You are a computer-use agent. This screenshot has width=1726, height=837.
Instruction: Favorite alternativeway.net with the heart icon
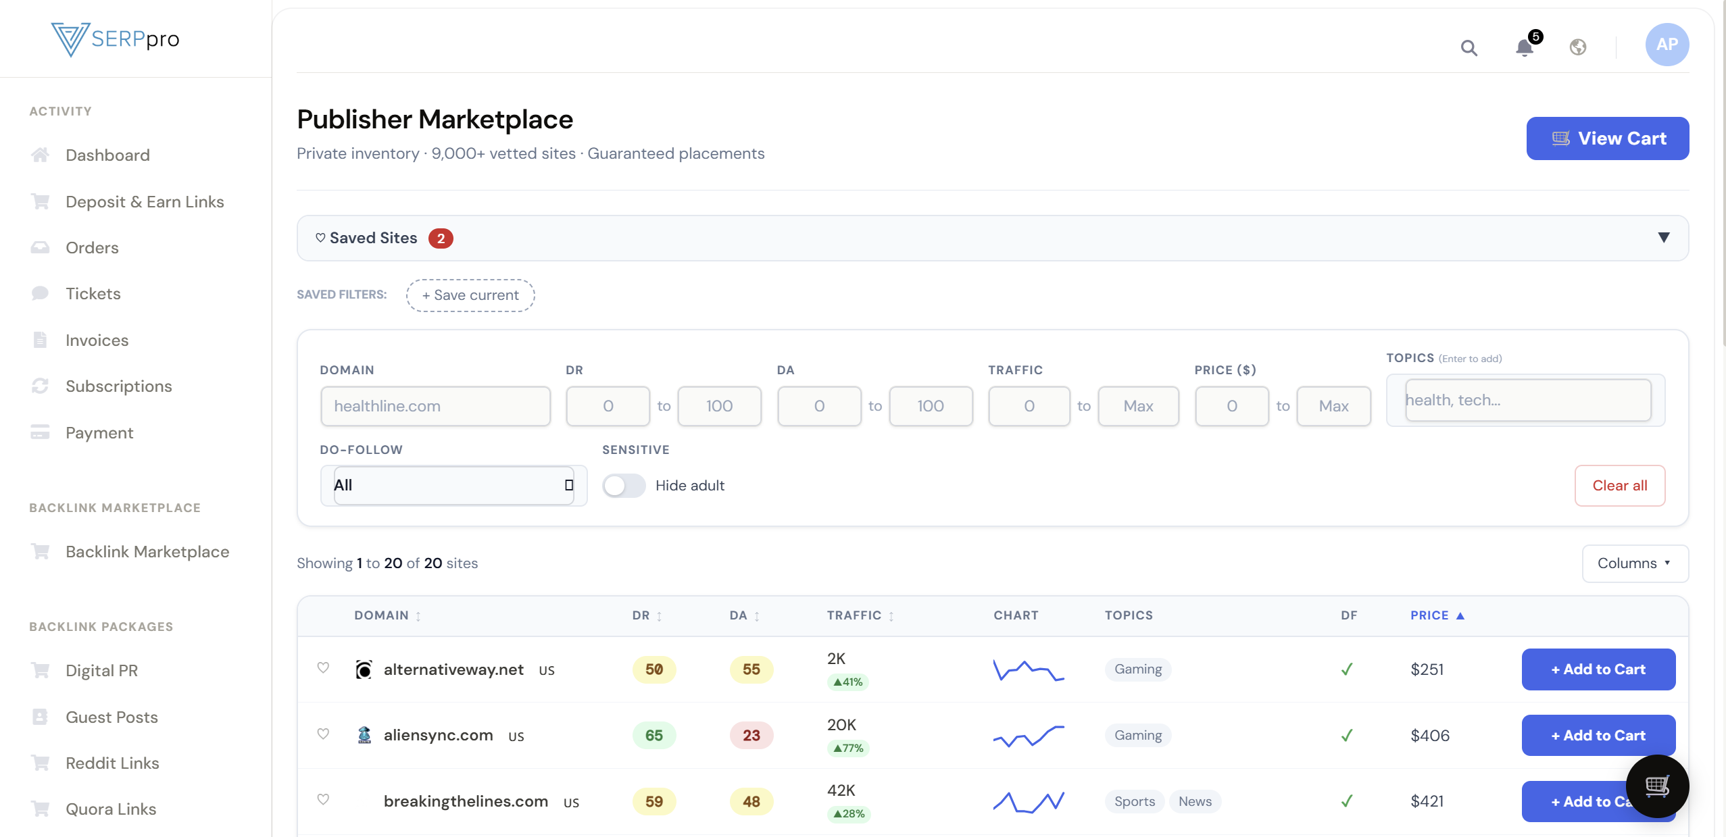324,669
